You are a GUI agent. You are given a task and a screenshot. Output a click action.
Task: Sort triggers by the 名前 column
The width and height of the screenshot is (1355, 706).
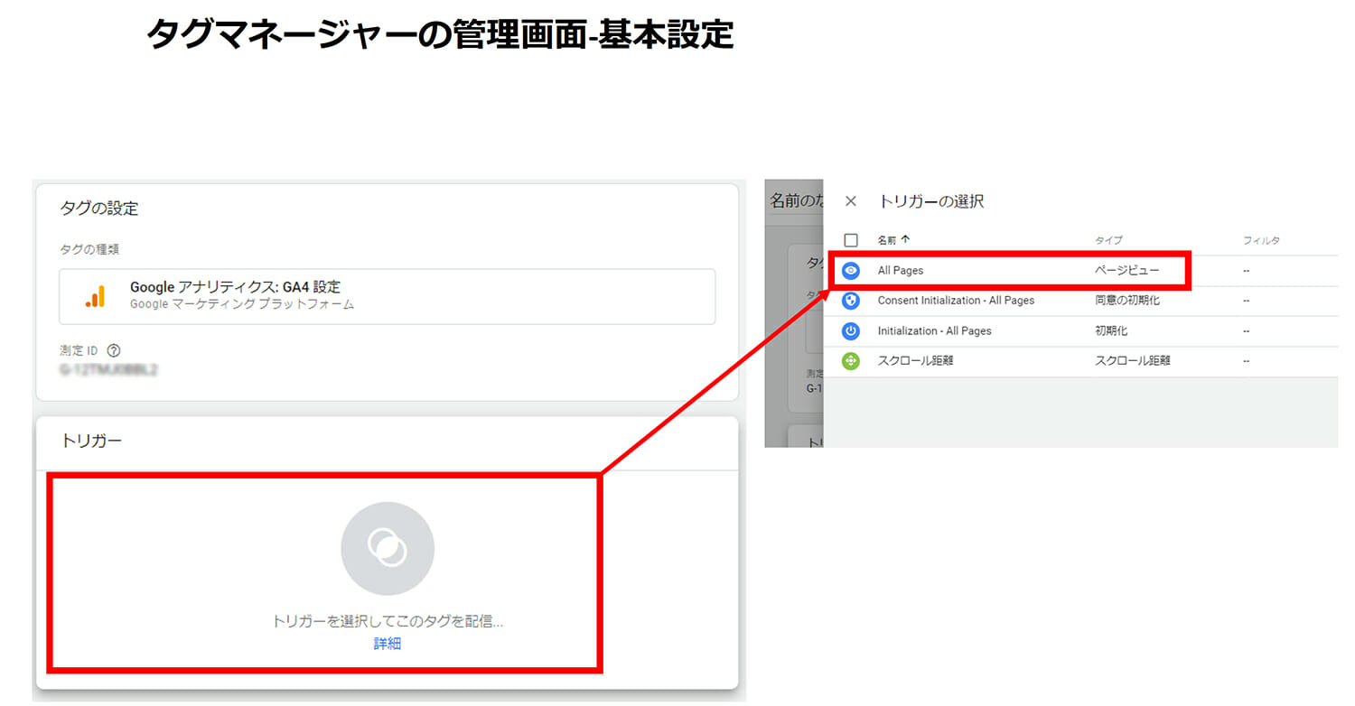pos(886,240)
